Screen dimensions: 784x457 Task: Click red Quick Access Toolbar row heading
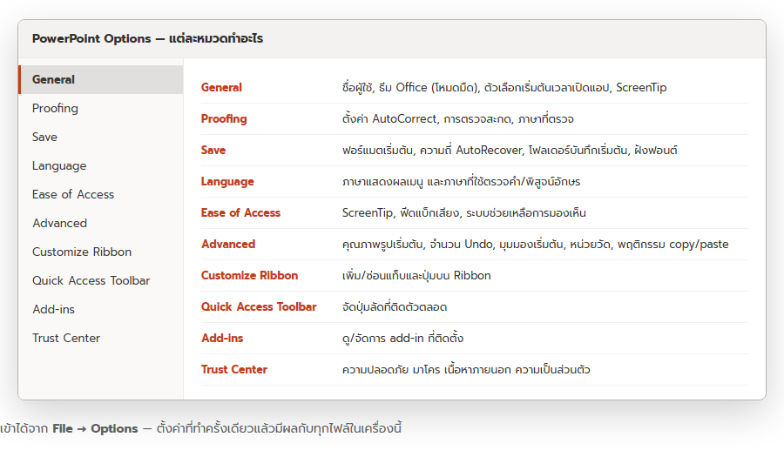click(x=259, y=306)
